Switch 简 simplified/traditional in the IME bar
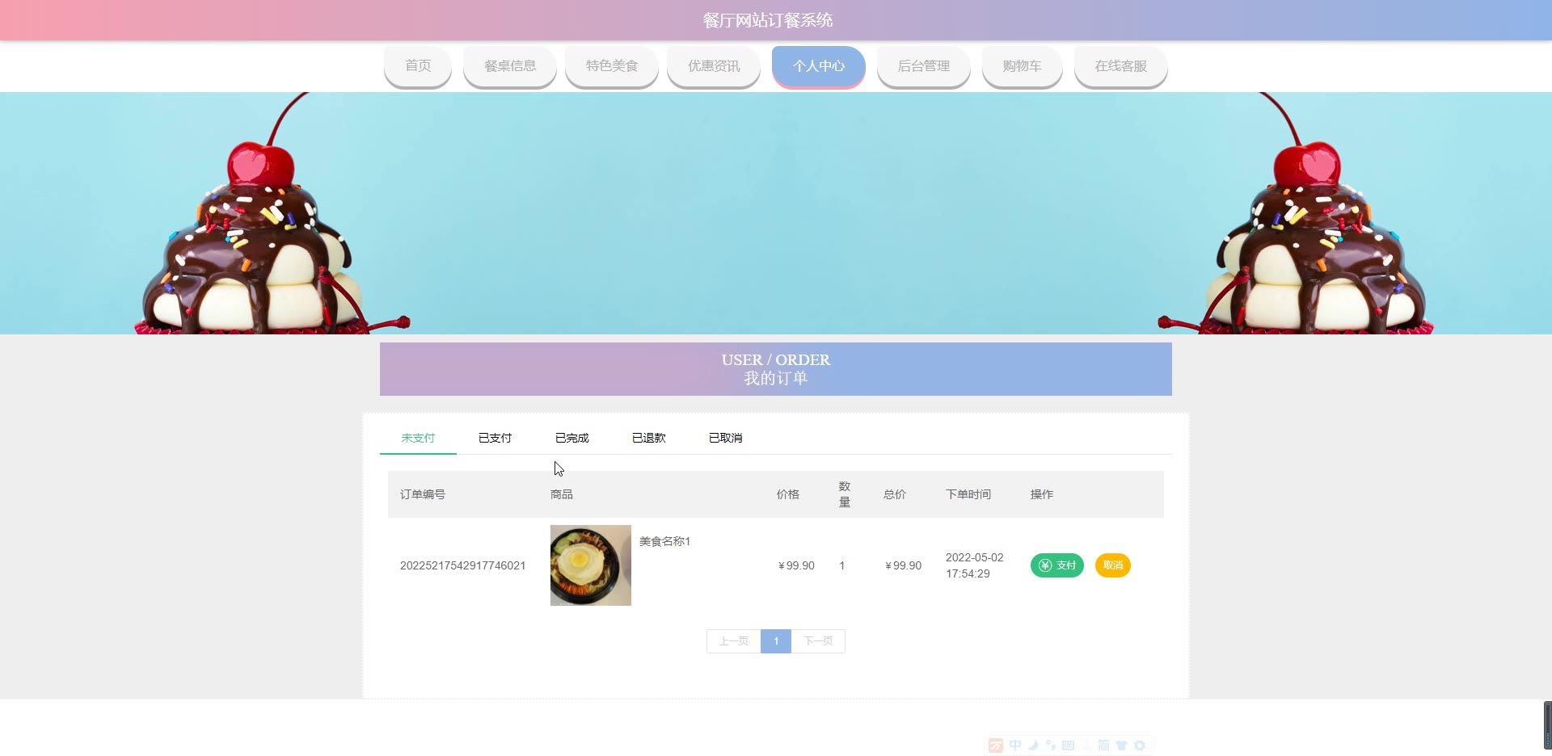The width and height of the screenshot is (1552, 756). click(x=1103, y=745)
